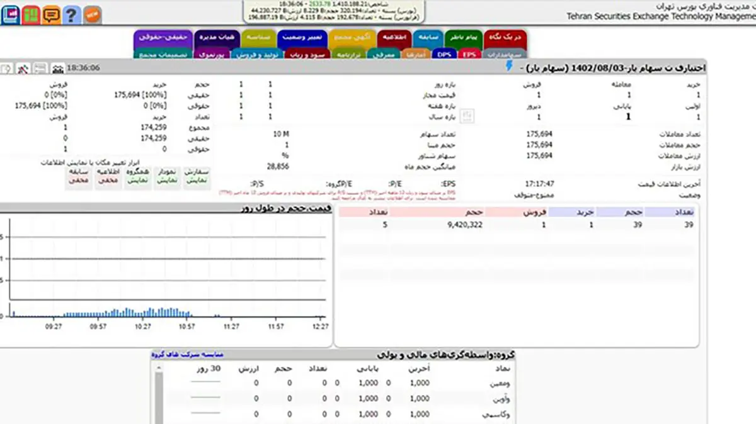This screenshot has height=424, width=756.
Task: Open the blue question mark help icon
Action: [71, 14]
